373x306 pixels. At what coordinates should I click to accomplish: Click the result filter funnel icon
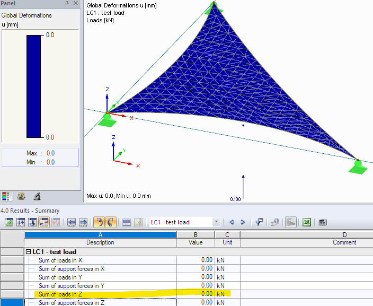259,222
